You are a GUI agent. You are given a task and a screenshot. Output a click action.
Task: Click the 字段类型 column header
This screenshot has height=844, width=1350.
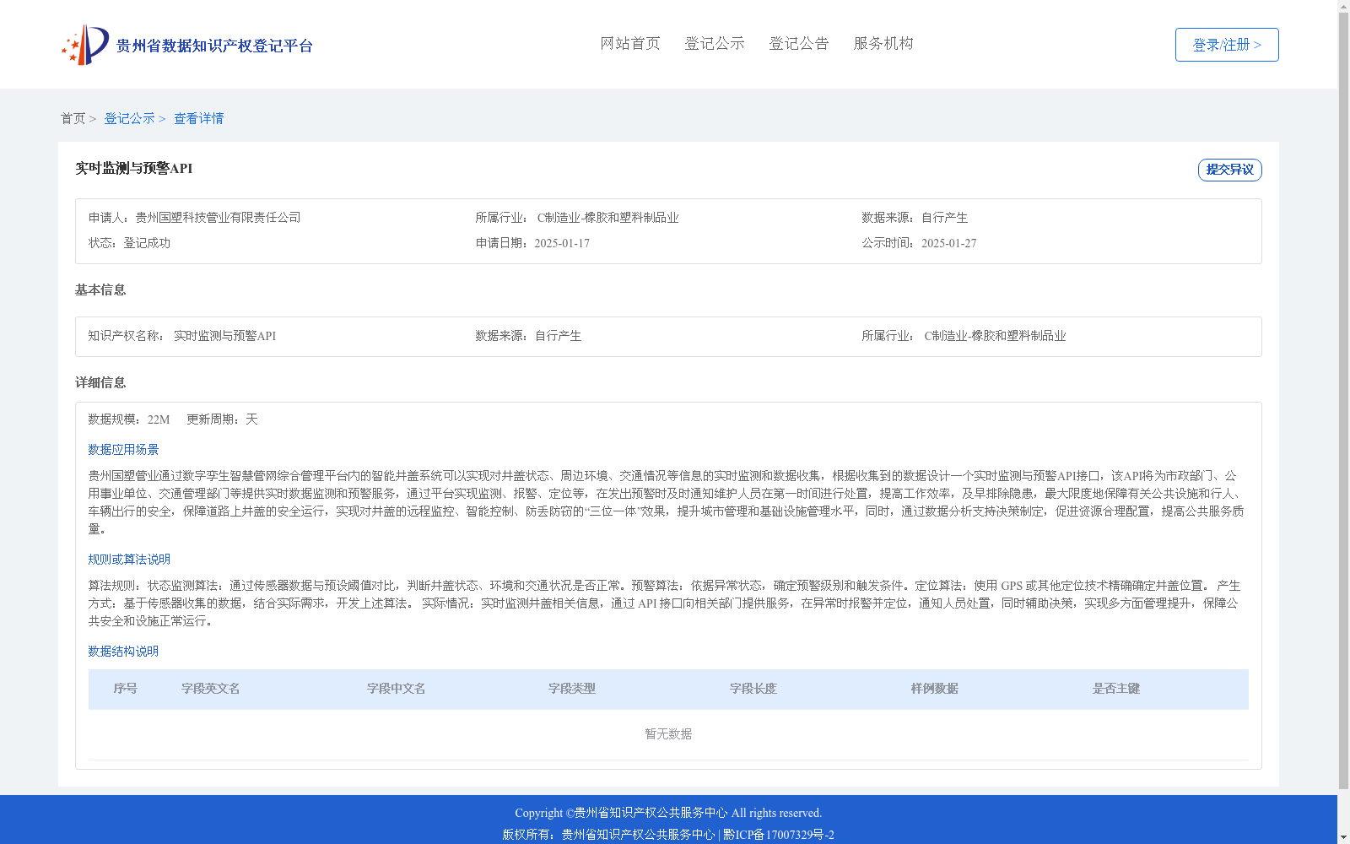572,689
